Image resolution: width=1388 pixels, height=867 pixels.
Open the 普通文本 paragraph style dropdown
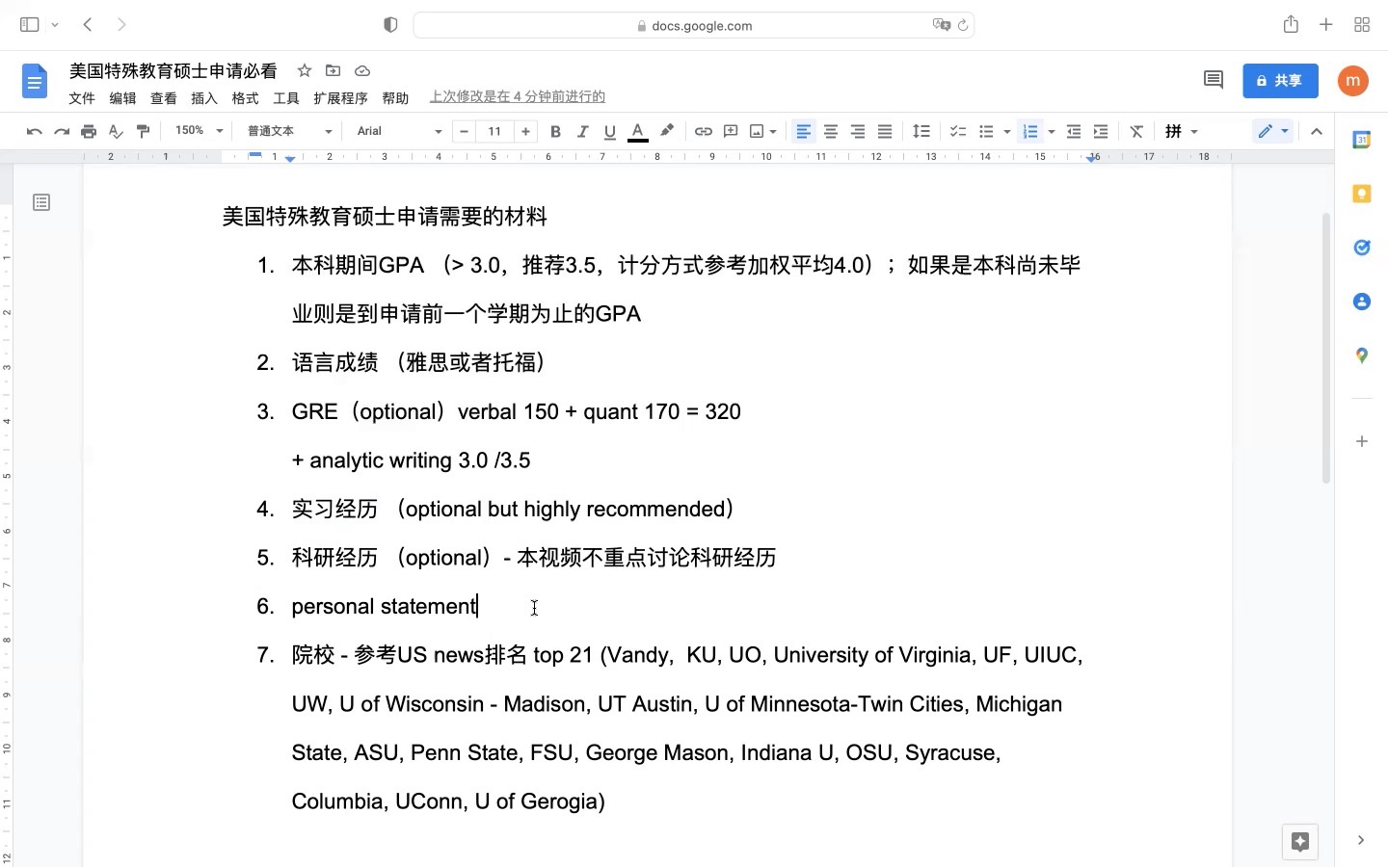(289, 131)
